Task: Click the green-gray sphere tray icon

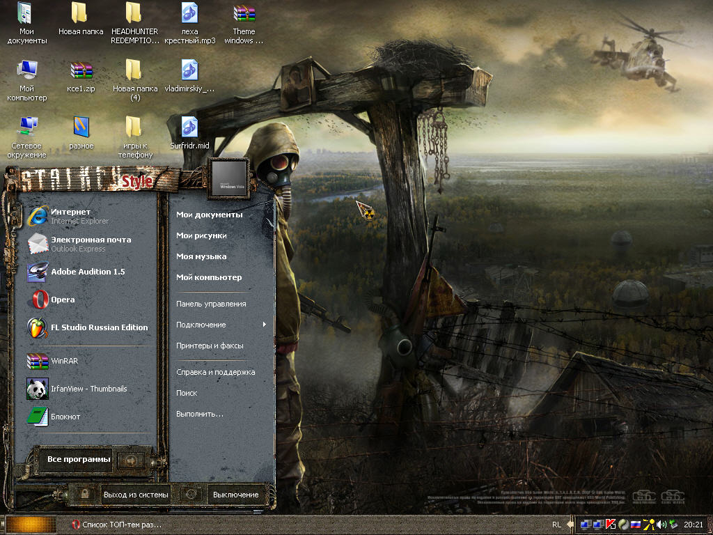Action: [623, 525]
